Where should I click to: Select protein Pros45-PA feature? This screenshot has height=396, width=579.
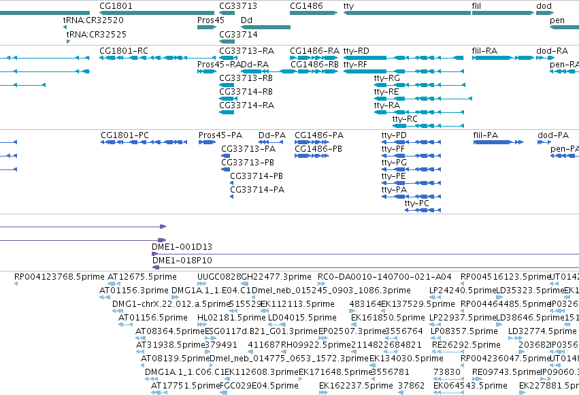[207, 142]
